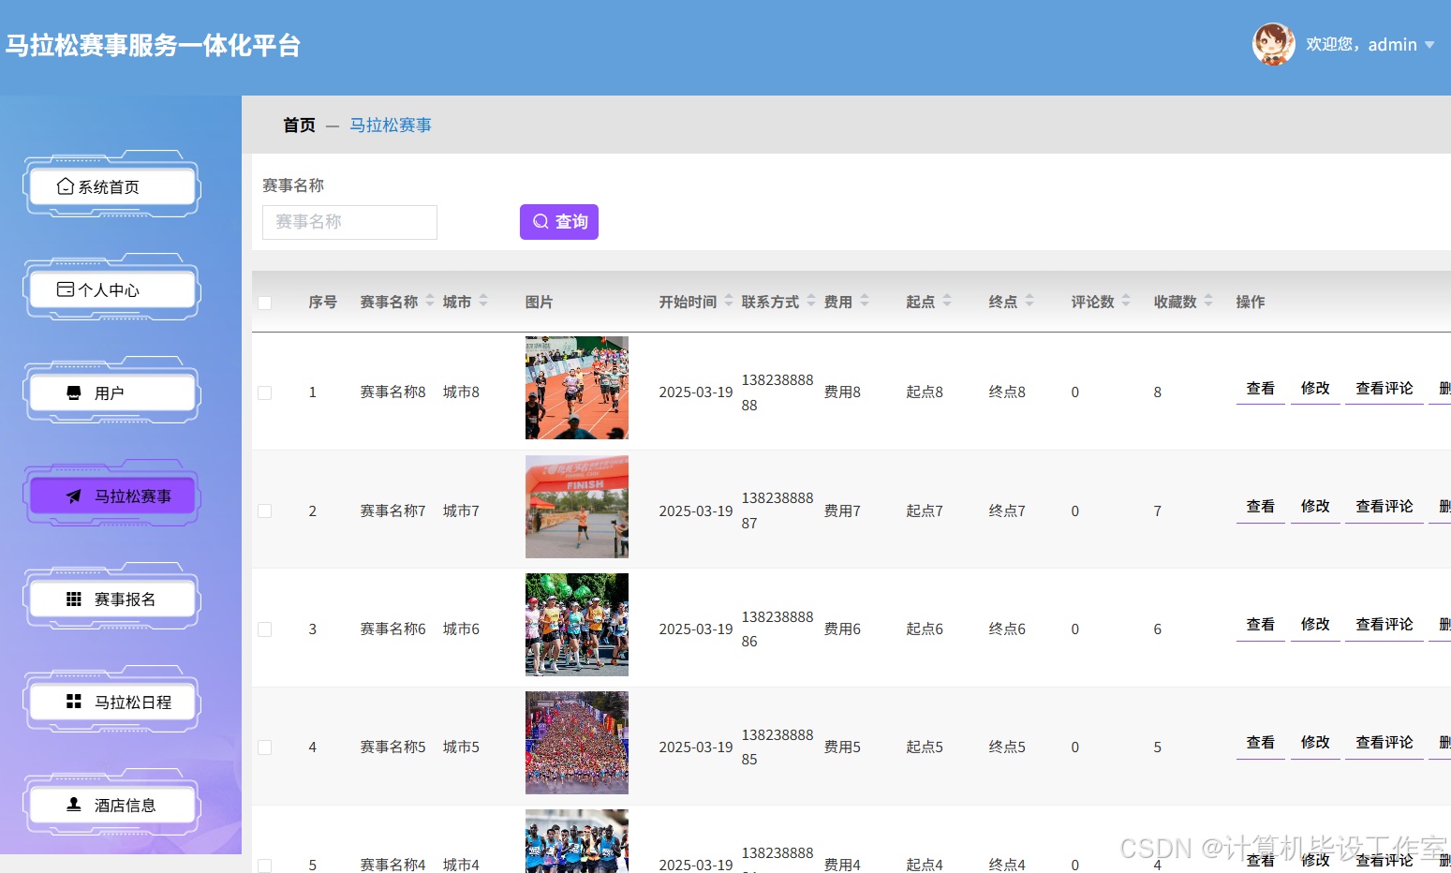Click the 费用7 cell

(842, 510)
